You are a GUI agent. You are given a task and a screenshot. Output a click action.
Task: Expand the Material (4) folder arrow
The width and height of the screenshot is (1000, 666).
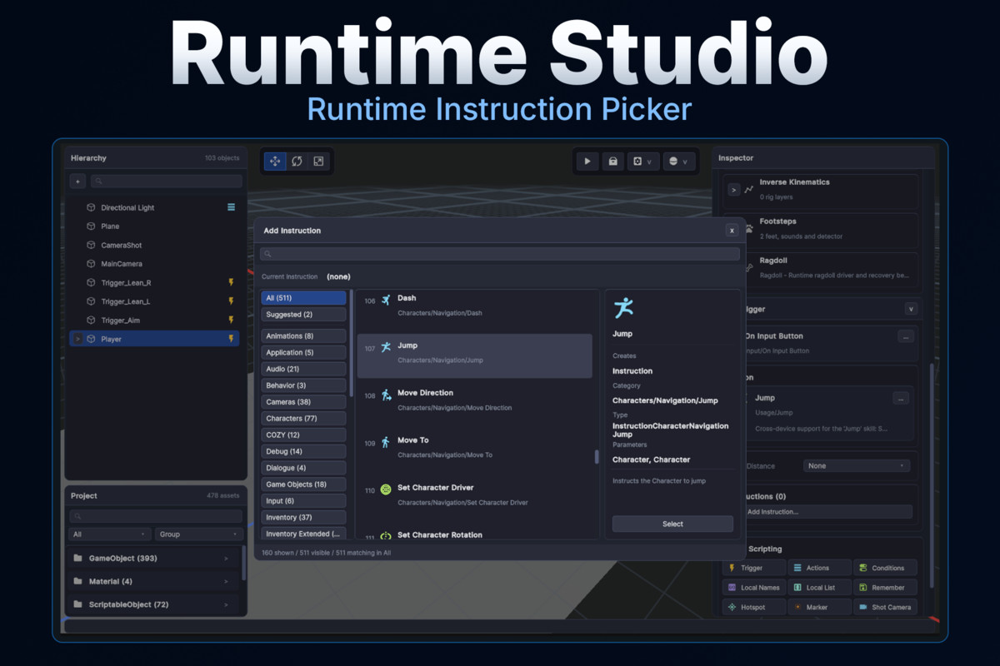click(x=226, y=582)
